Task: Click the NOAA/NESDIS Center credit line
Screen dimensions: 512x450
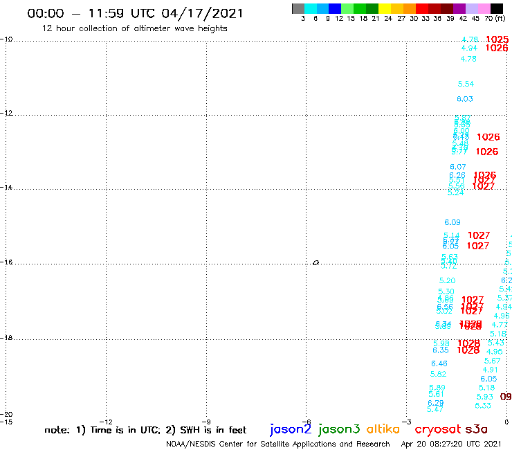Action: point(278,444)
